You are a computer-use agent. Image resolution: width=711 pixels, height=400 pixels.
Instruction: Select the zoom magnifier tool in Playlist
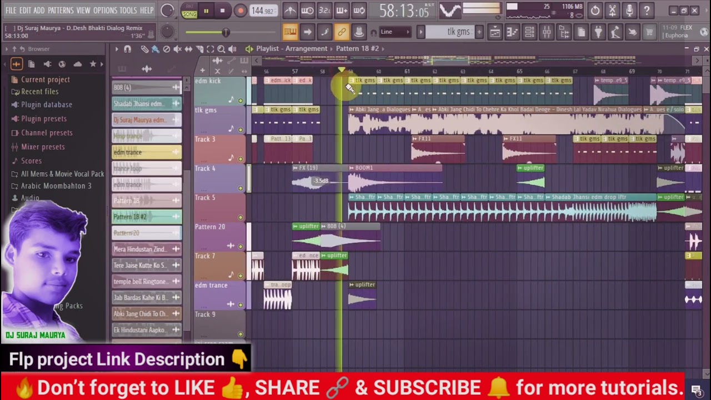tap(221, 49)
